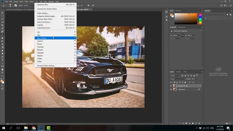Choose Filter Gallery menu entry
Image resolution: width=233 pixels, height=131 pixels.
pos(55,13)
